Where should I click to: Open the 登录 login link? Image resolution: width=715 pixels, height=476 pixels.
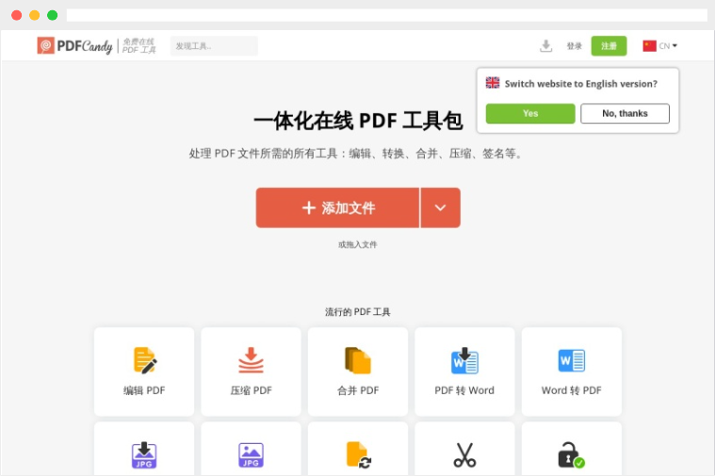[x=574, y=46]
